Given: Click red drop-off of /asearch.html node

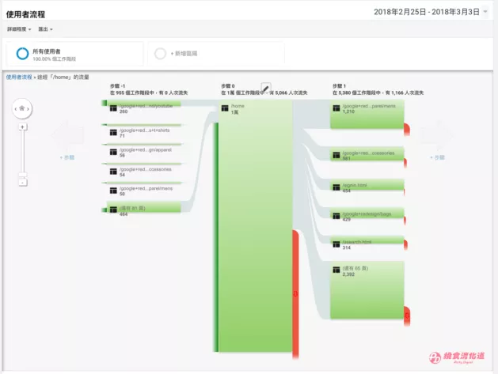Looking at the screenshot, I should point(405,244).
